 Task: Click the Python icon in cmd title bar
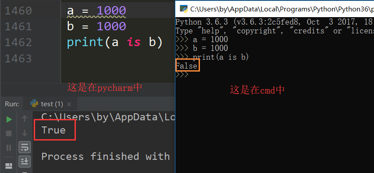pyautogui.click(x=184, y=9)
